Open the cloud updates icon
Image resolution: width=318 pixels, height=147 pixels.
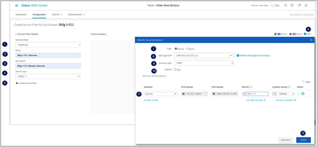pos(299,5)
